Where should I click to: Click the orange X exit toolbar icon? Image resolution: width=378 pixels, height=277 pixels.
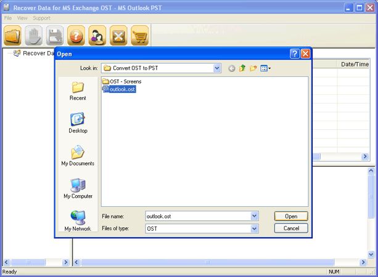[118, 36]
